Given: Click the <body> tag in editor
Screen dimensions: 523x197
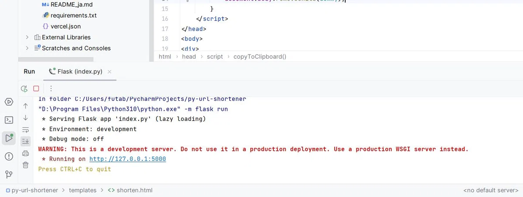Looking at the screenshot, I should (x=192, y=39).
